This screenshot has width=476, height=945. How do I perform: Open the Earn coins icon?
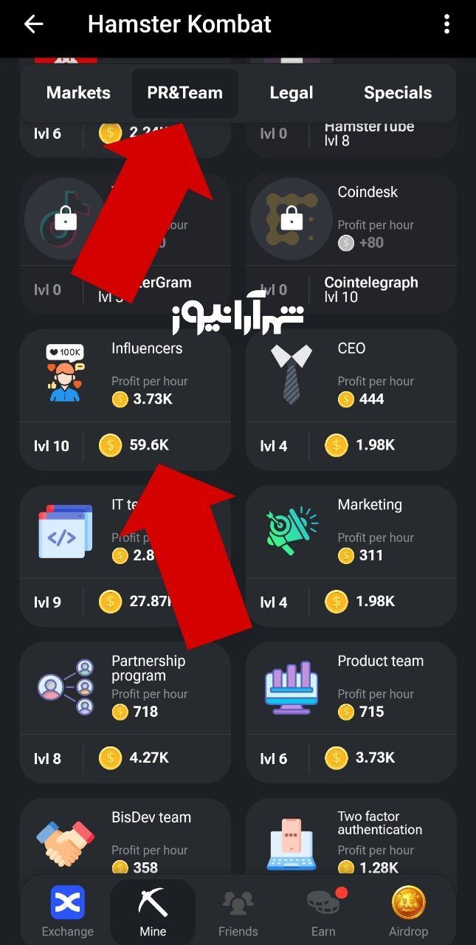point(323,902)
